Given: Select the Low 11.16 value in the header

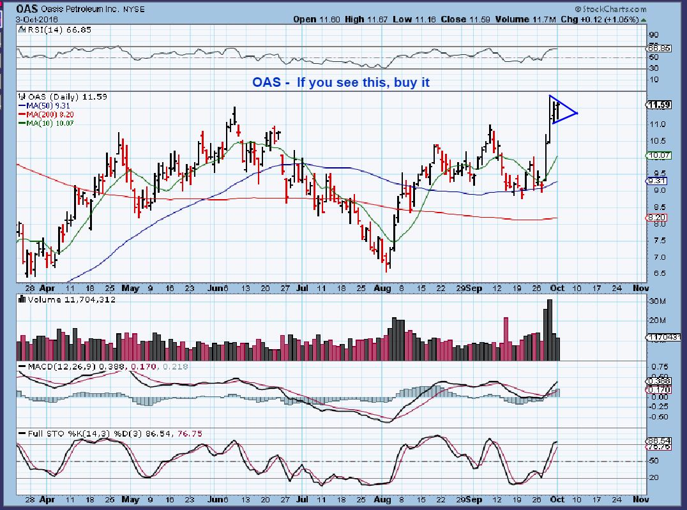Looking at the screenshot, I should click(x=414, y=19).
